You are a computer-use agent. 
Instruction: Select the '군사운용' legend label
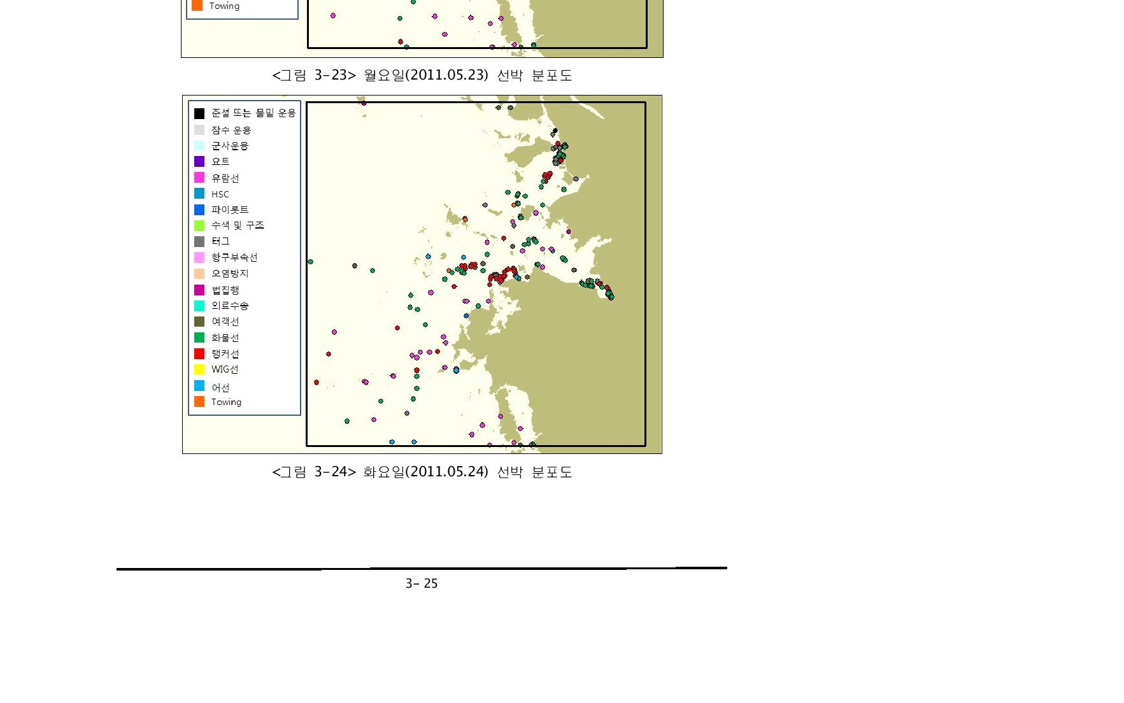pos(230,146)
